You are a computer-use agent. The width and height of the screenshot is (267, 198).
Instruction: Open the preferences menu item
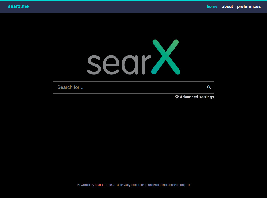pyautogui.click(x=249, y=6)
